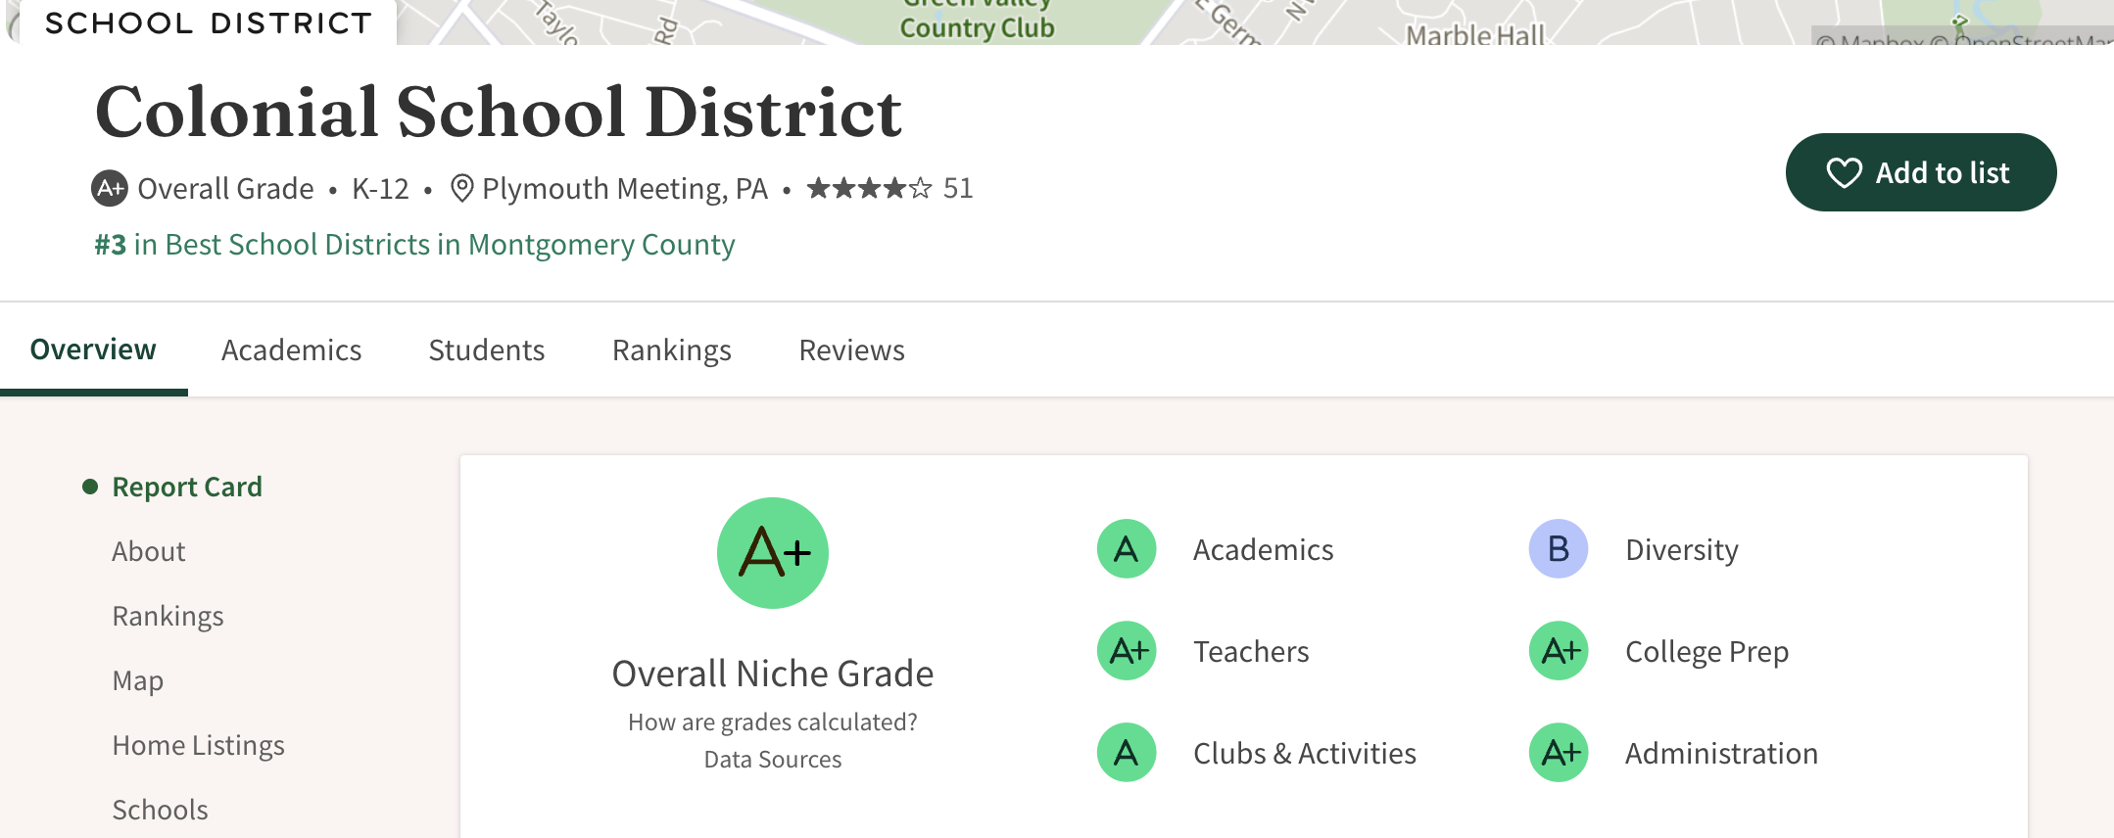Click the large A+ Overall Niche Grade circle
Screen dimensions: 2114x838
[772, 553]
